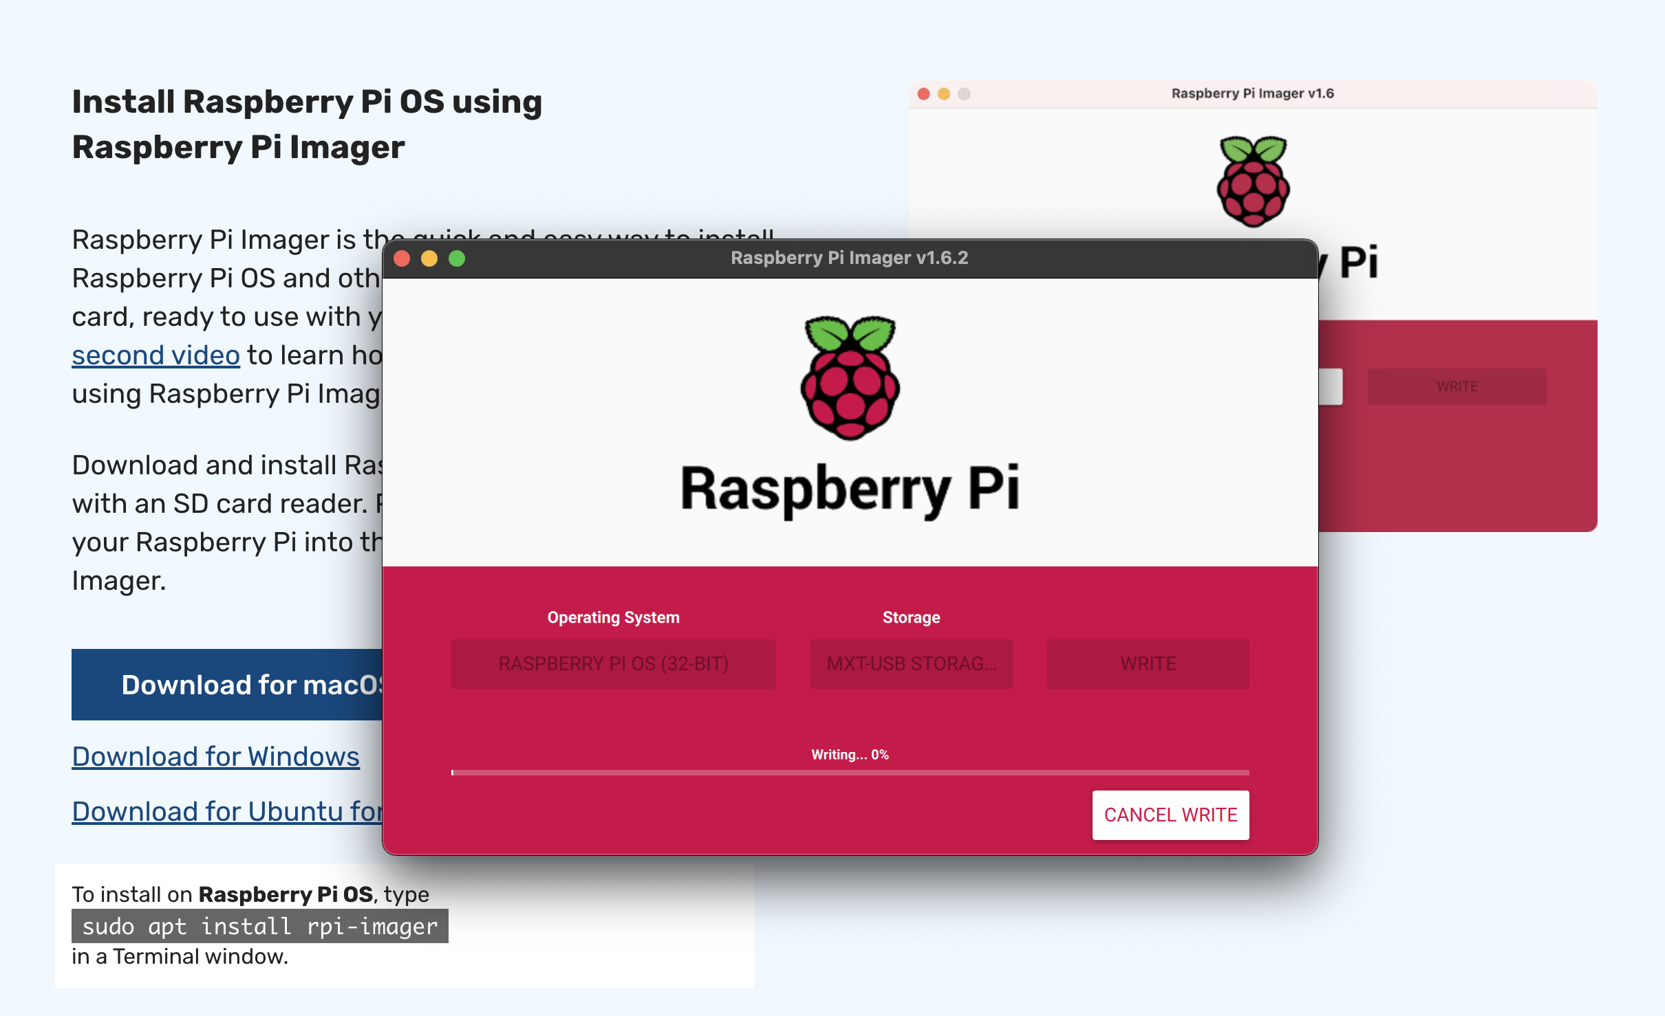This screenshot has height=1016, width=1665.
Task: Open the Raspberry Pi OS (32-bit) selector
Action: [613, 663]
